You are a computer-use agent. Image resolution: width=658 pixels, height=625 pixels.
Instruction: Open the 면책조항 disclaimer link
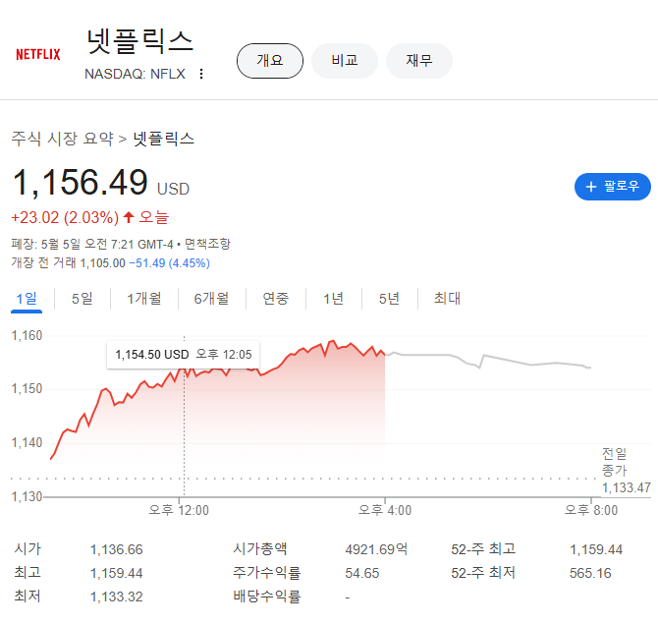click(x=208, y=244)
